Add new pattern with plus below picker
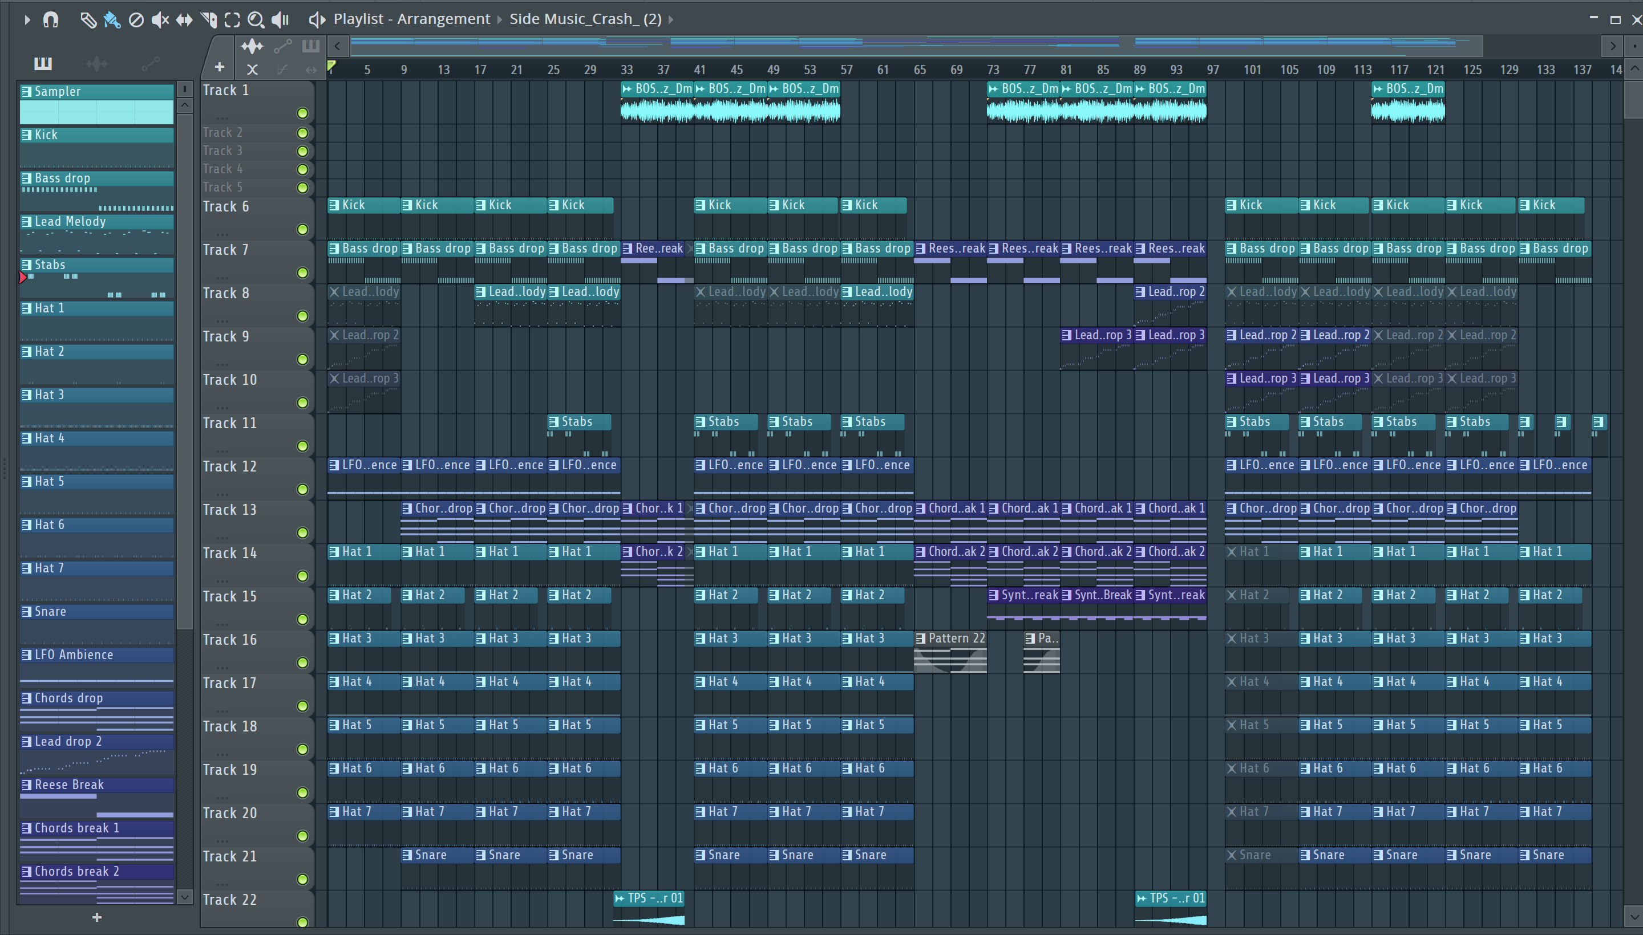Viewport: 1643px width, 935px height. [97, 918]
